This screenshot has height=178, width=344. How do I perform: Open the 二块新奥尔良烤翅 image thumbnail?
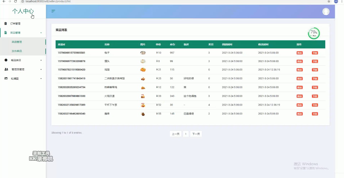point(143,78)
